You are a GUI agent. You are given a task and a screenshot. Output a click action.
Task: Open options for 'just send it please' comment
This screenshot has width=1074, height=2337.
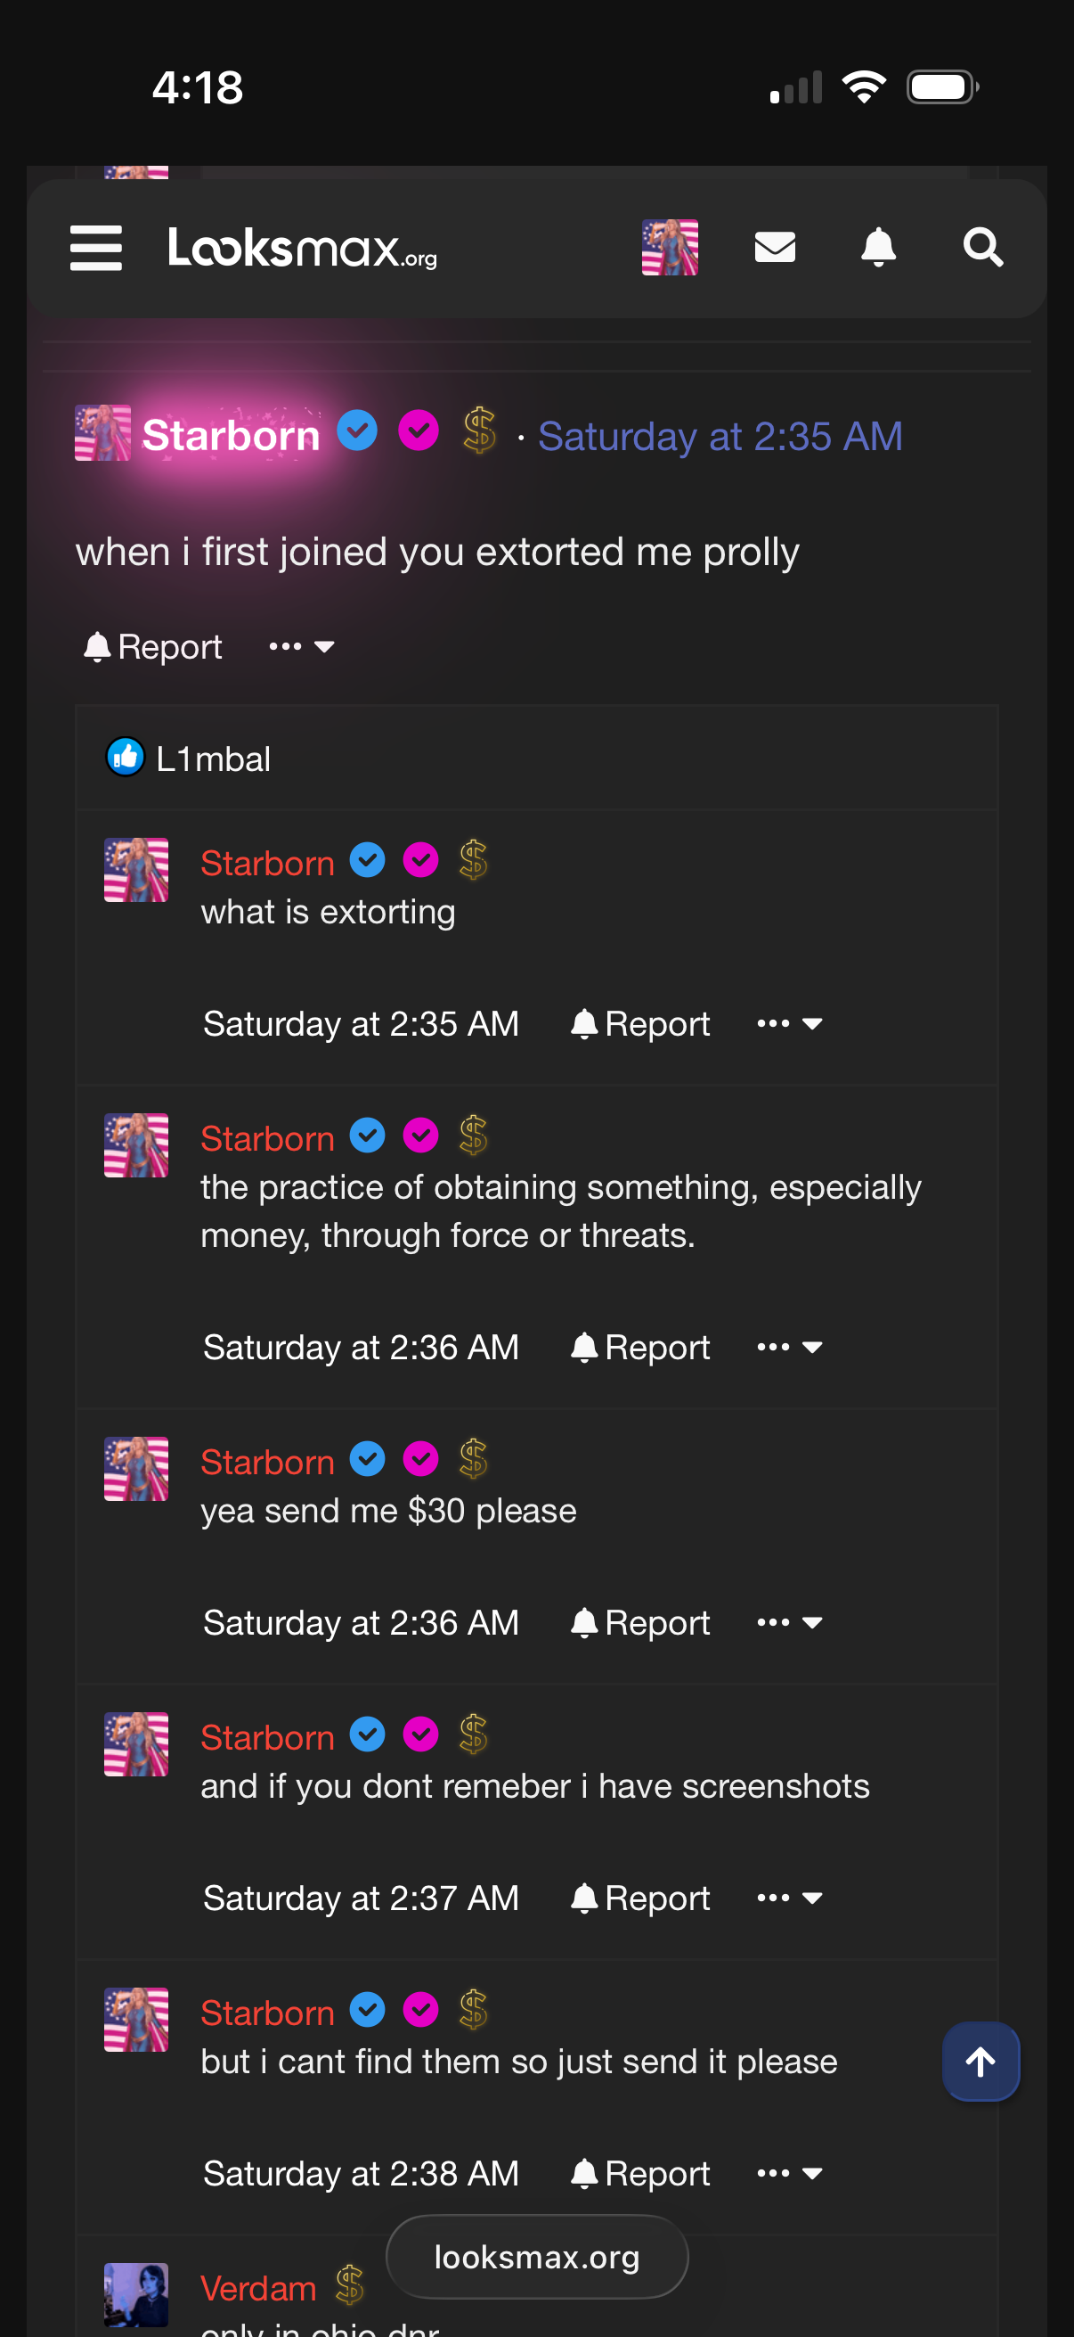click(x=789, y=2173)
